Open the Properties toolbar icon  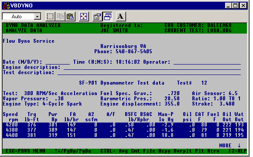coord(97,17)
